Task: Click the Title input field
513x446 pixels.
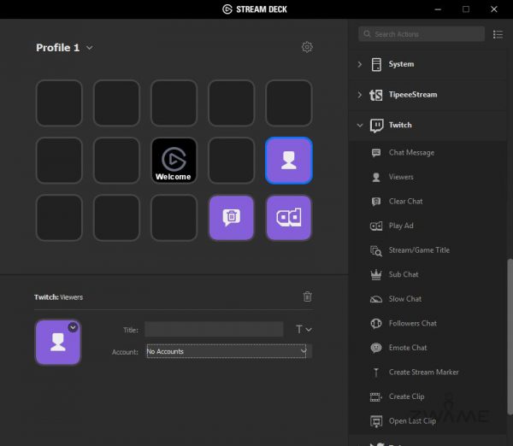Action: pos(214,329)
